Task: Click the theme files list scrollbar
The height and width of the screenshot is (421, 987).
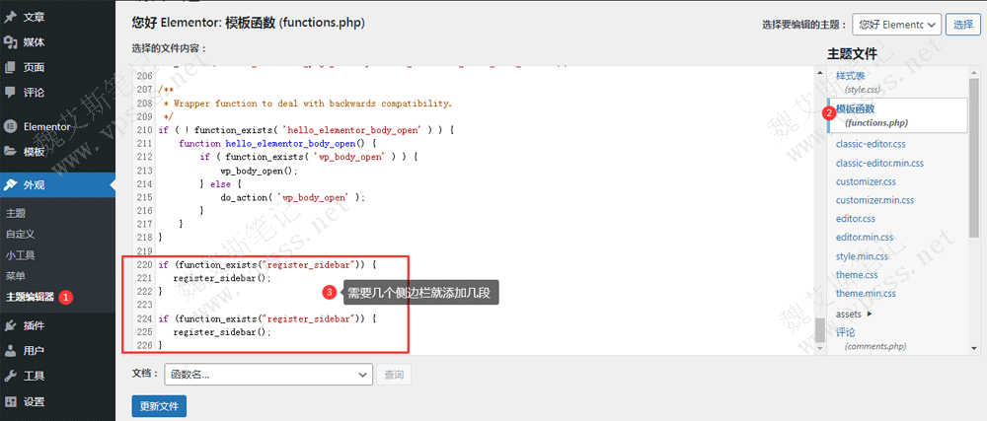Action: tap(974, 157)
